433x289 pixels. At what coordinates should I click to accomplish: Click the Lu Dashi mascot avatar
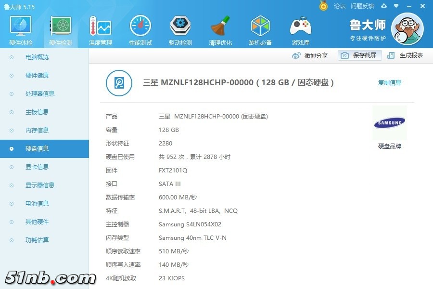[407, 29]
